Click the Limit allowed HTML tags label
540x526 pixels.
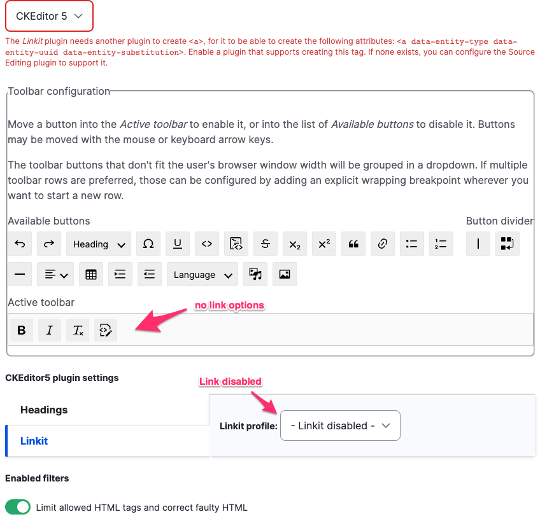(x=141, y=508)
